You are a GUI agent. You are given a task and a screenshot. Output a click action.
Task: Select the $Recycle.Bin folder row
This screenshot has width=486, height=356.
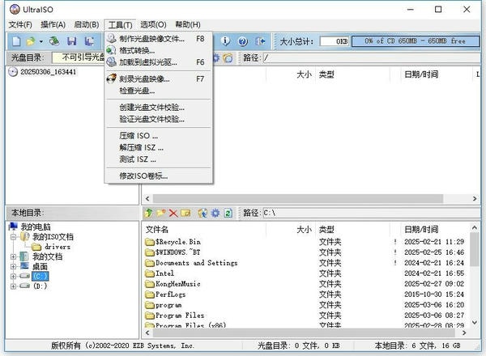tap(305, 242)
